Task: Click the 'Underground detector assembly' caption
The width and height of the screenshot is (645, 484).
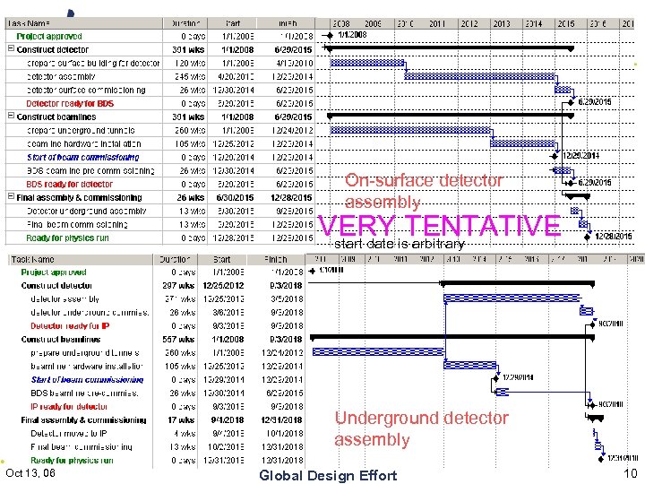Action: click(422, 428)
